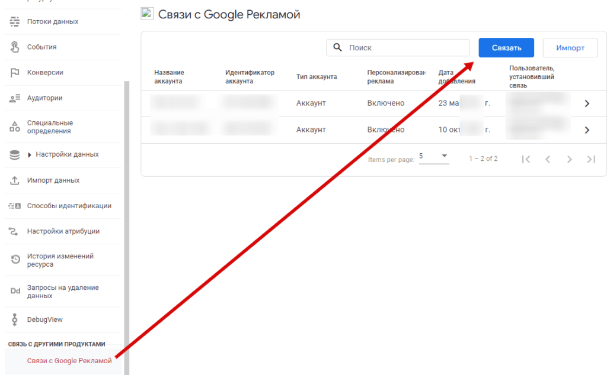607x375 pixels.
Task: Click Включено cell in 23 мая row
Action: coord(385,103)
